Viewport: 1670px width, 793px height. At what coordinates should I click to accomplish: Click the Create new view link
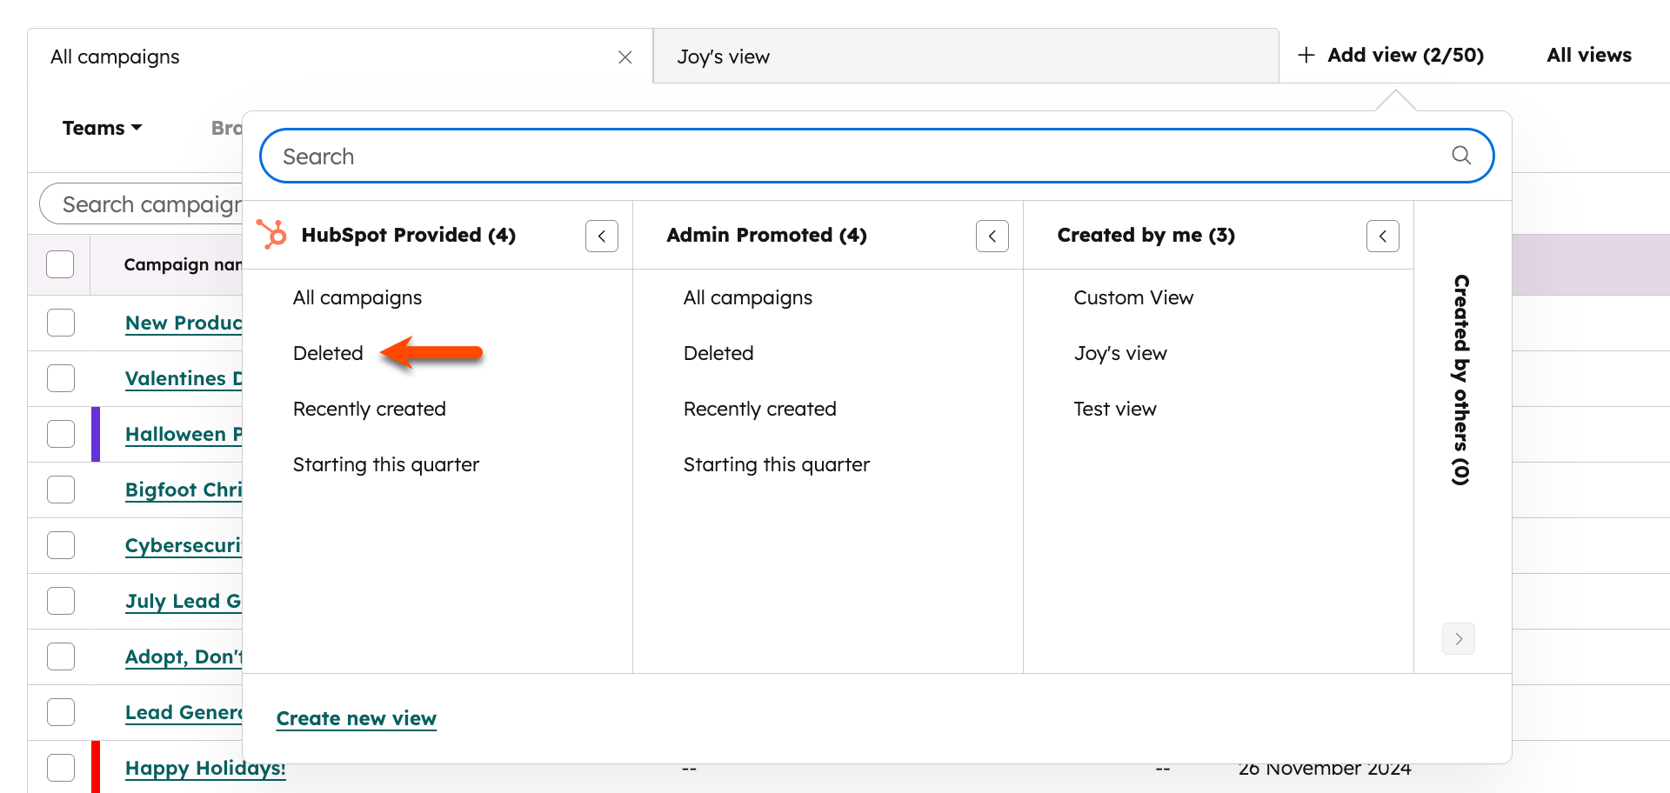tap(356, 718)
